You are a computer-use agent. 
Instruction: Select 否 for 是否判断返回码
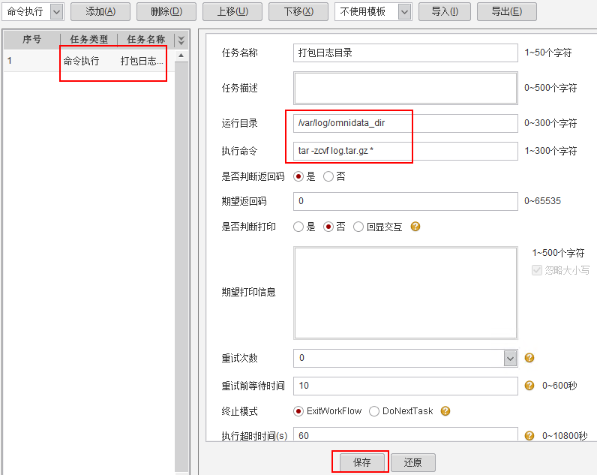click(x=328, y=176)
